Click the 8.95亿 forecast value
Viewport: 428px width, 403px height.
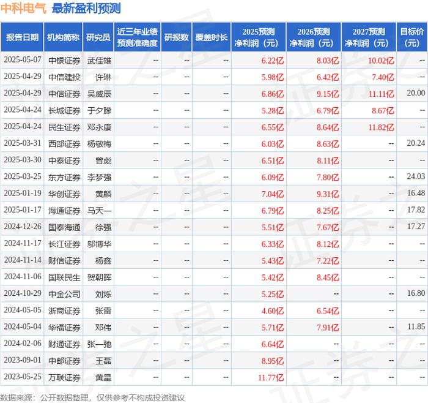[273, 361]
